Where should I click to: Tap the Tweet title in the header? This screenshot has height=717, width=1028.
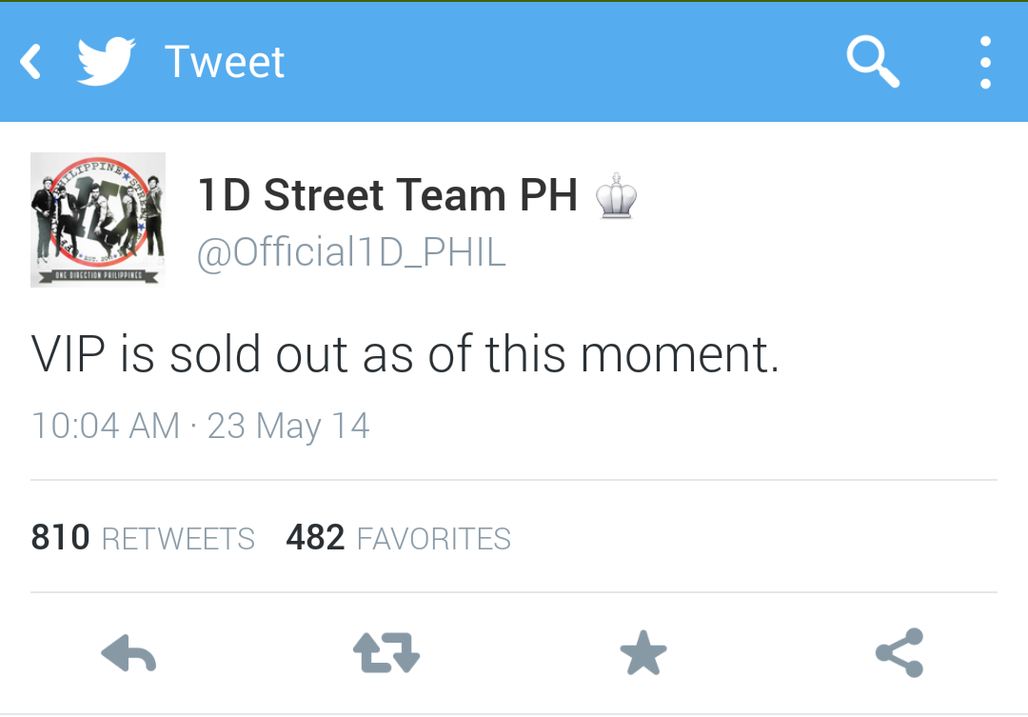click(225, 62)
